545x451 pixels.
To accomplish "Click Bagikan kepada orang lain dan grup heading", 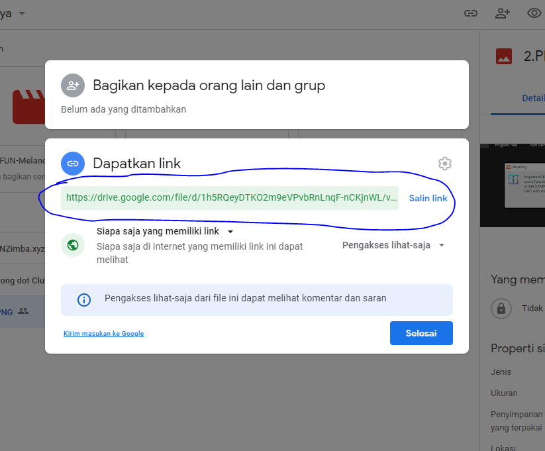I will 209,85.
